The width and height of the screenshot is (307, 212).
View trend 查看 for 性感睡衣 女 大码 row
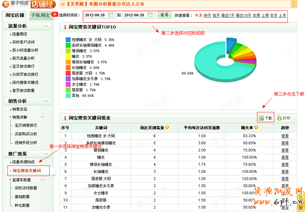coord(285,136)
